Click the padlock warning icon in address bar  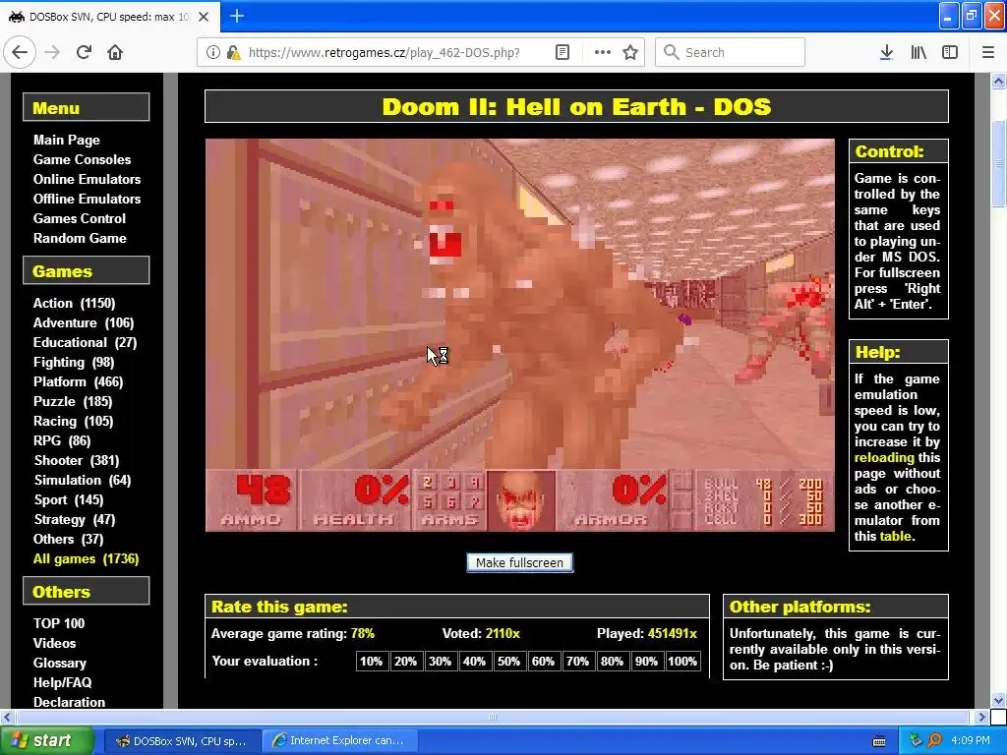[x=233, y=52]
